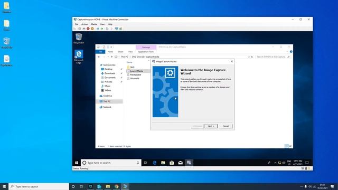The height and width of the screenshot is (190, 338).
Task: Open the Start menu inside the VM
Action: coord(77,163)
